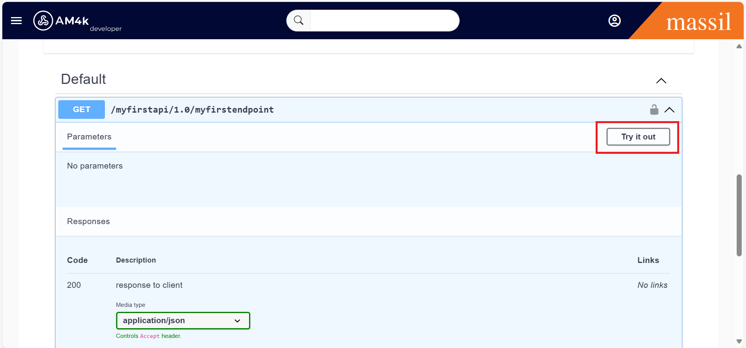Select the Parameters tab
The image size is (746, 348).
[89, 137]
